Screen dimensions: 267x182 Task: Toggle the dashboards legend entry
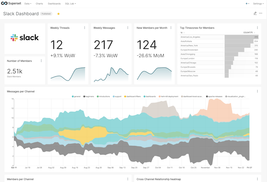coord(150,96)
